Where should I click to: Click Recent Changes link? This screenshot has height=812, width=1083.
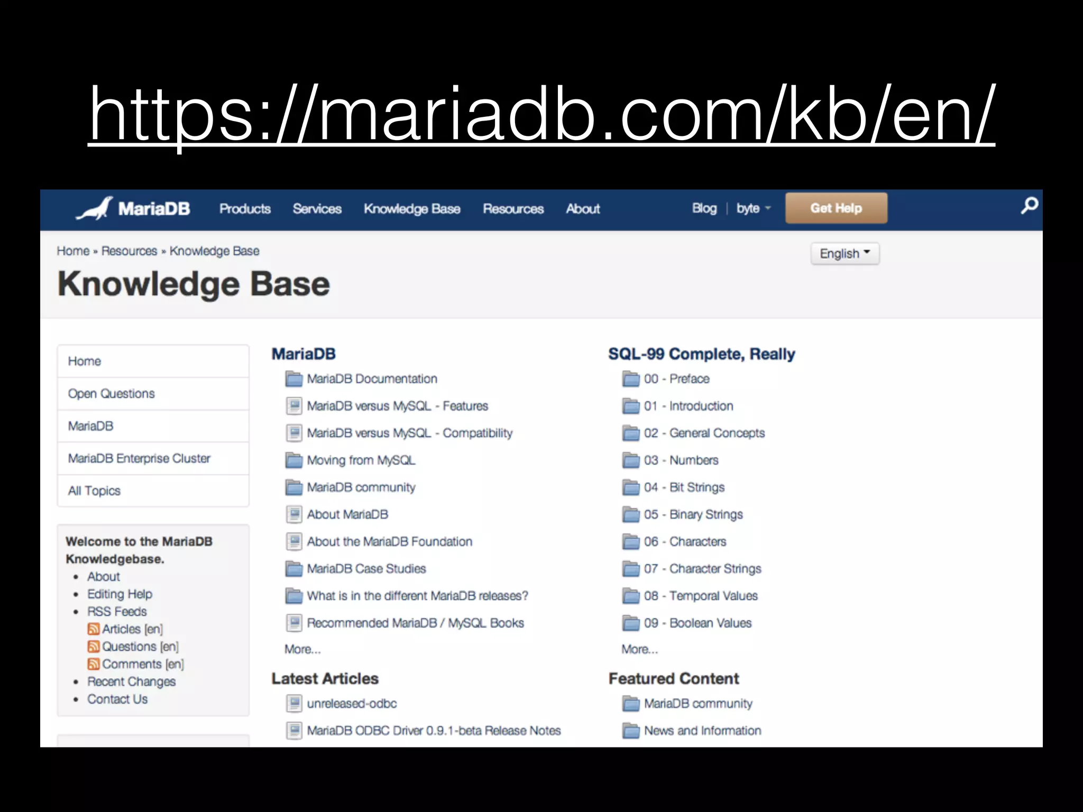click(x=131, y=681)
